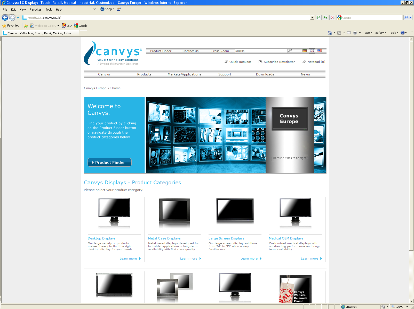Open Notepad (0) link

[314, 62]
